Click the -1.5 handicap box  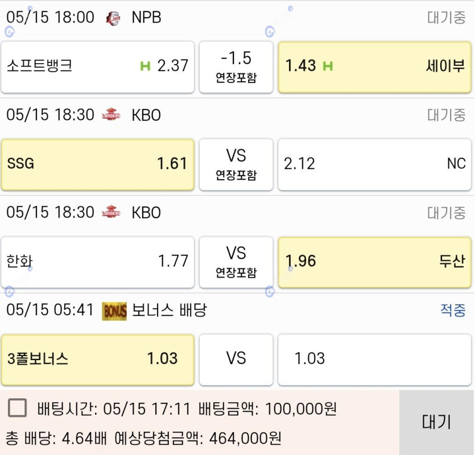236,67
